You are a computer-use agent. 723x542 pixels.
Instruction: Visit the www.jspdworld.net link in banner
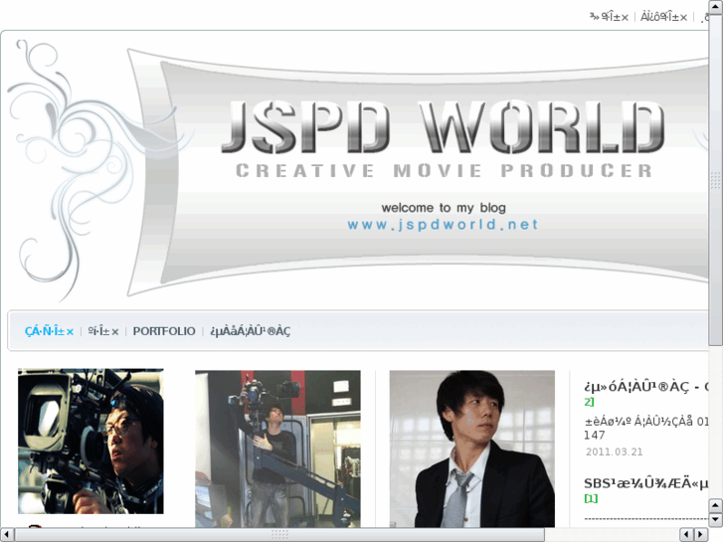coord(443,225)
